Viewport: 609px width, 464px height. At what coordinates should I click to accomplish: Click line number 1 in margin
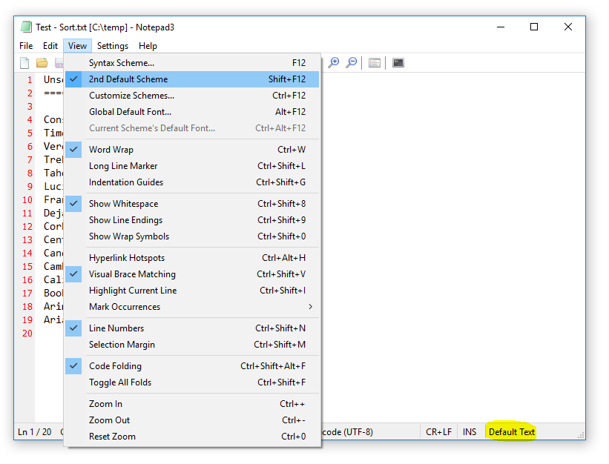pyautogui.click(x=30, y=80)
